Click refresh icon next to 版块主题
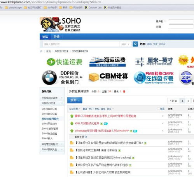Screen dimensions: 194x177 86,137
